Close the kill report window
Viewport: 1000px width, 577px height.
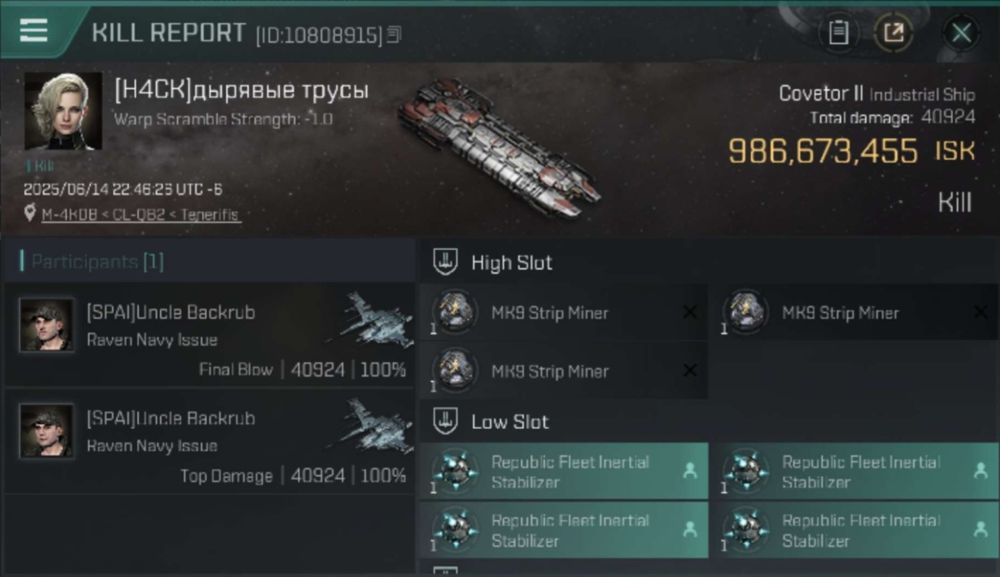coord(961,33)
